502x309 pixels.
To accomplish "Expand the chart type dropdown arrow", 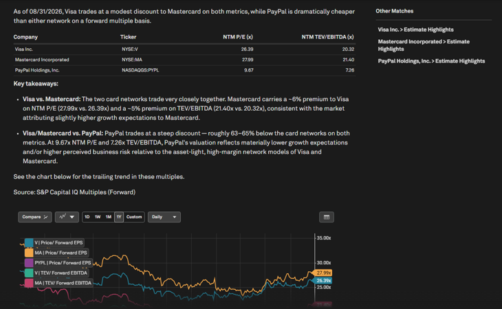I will click(x=72, y=217).
